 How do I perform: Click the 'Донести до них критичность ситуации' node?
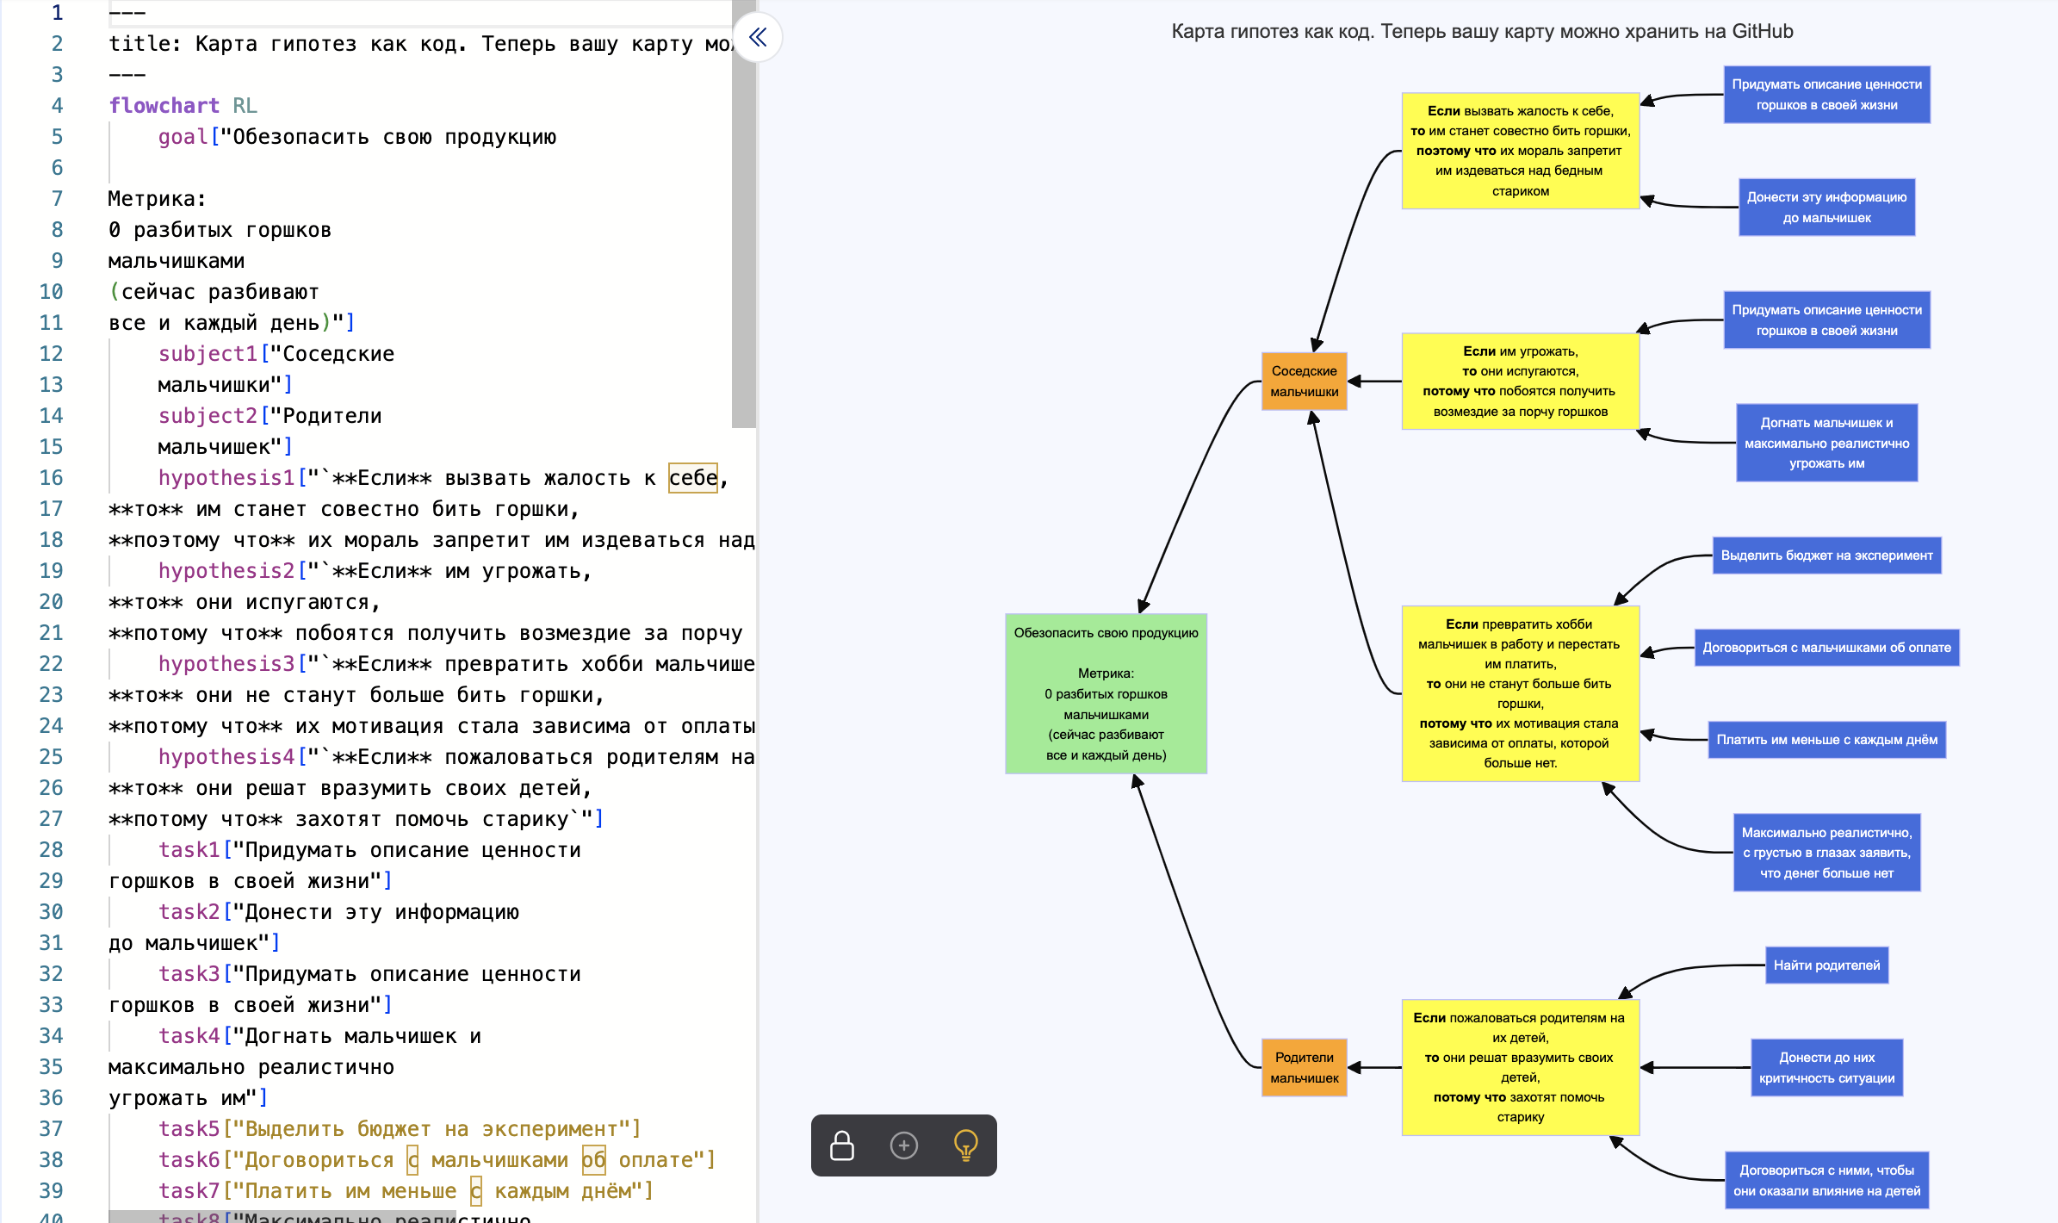(1826, 1067)
